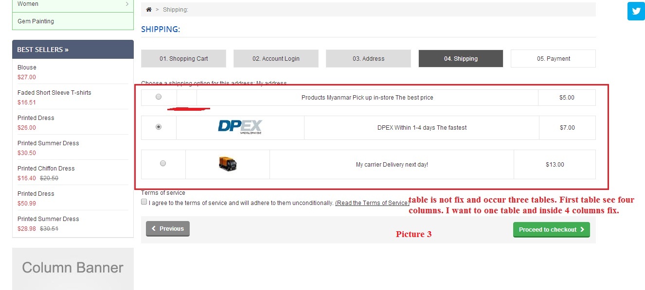Choose My carrier next day radio button
The width and height of the screenshot is (645, 290).
pyautogui.click(x=163, y=163)
